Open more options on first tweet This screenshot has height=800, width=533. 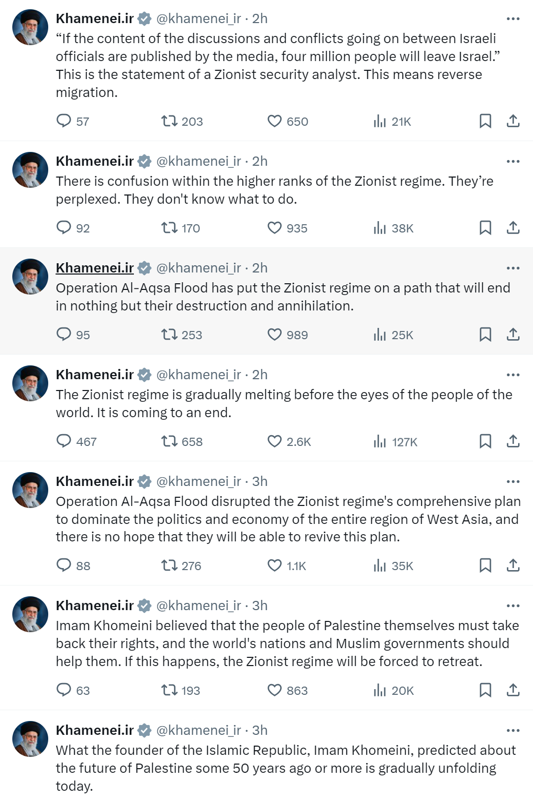513,19
